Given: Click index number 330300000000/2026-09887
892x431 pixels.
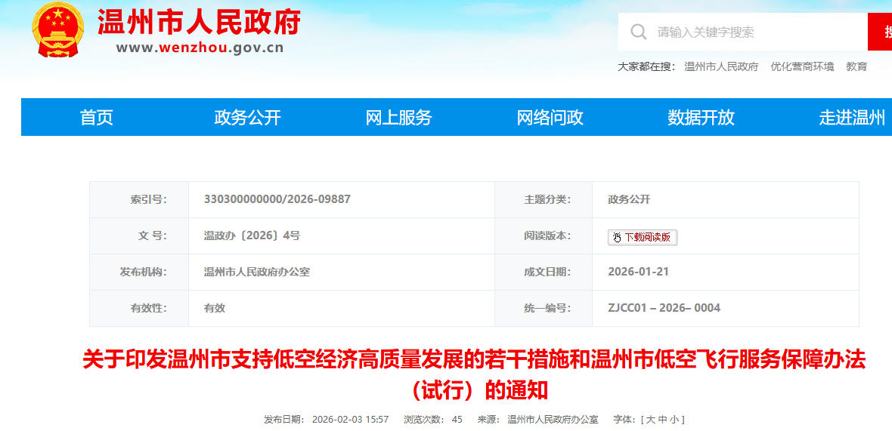Looking at the screenshot, I should pyautogui.click(x=277, y=199).
